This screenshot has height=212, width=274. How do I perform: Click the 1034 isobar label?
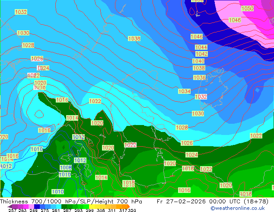(x=185, y=91)
